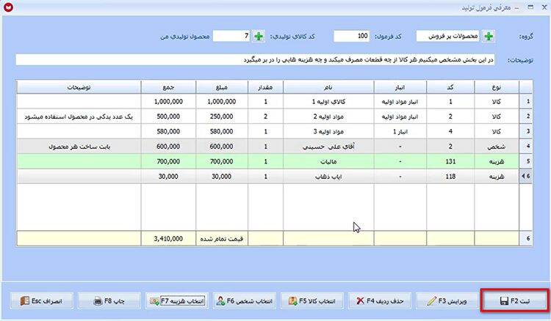Click the code cell 131
Screen dimensions: 551x321
[450, 161]
